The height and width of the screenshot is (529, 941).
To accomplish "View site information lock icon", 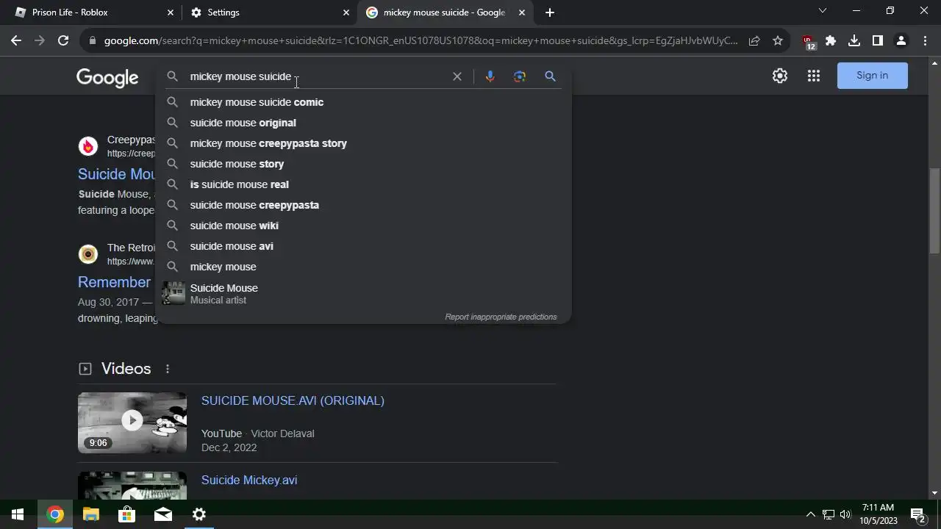I will click(92, 41).
